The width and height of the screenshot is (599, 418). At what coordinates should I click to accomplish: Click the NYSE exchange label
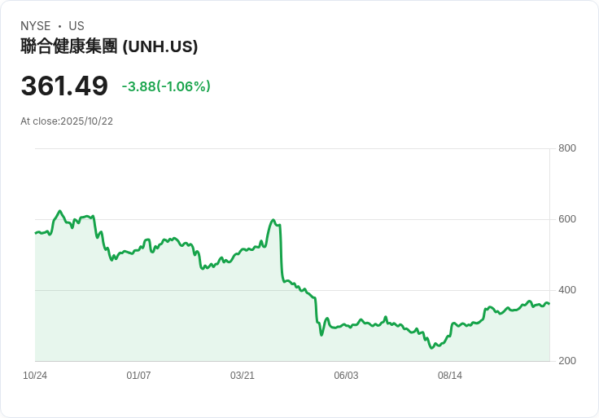(36, 26)
